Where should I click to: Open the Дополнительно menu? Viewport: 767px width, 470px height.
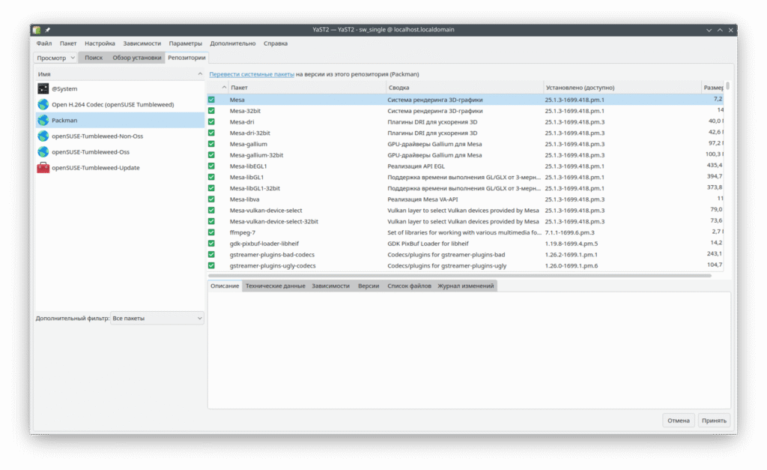tap(233, 43)
